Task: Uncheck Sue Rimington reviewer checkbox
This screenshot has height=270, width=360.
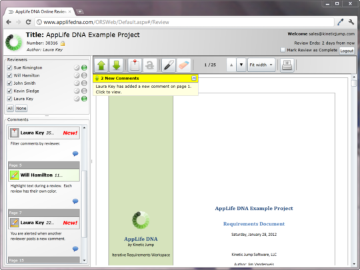Action: pos(9,68)
